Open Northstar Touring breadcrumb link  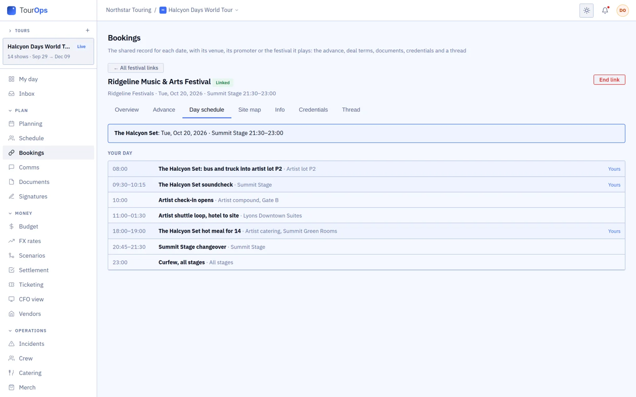pos(128,10)
